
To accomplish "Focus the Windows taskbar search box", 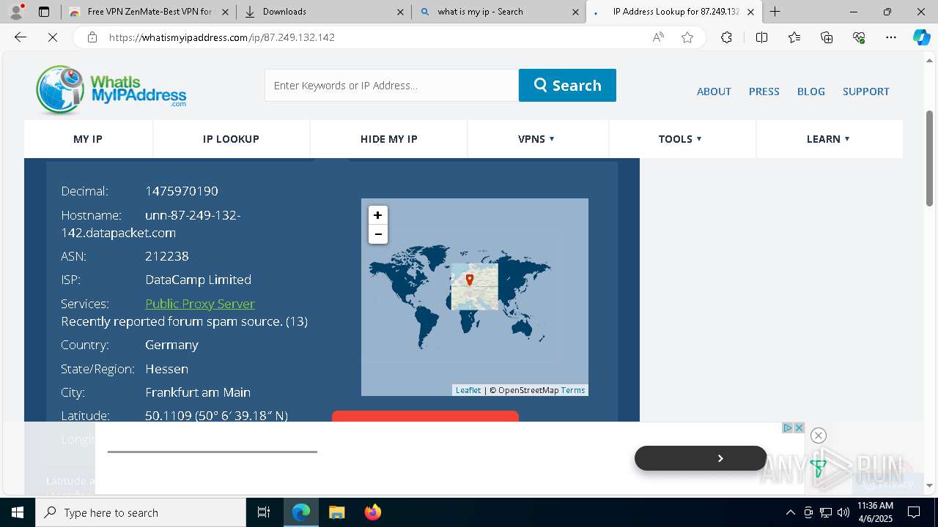I will pyautogui.click(x=141, y=512).
